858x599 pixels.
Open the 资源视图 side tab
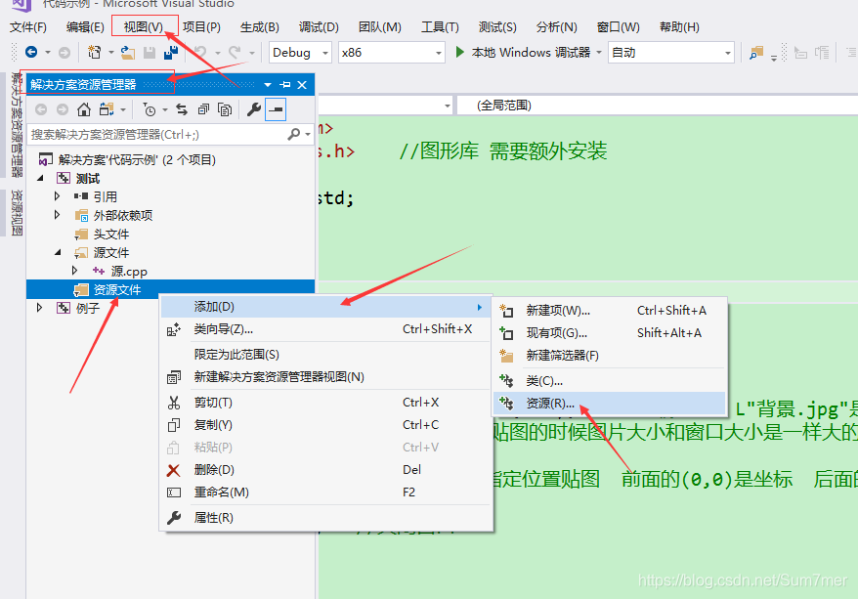(17, 213)
